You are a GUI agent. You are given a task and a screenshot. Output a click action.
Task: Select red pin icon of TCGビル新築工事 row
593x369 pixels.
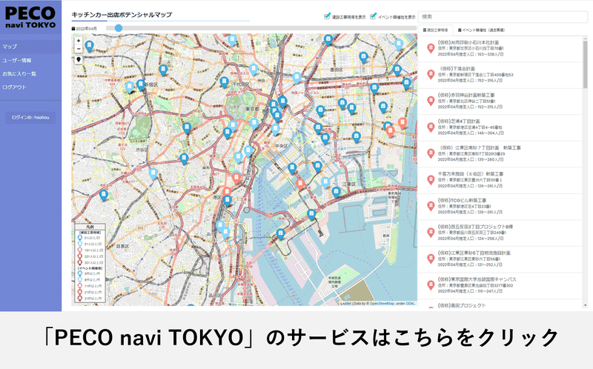pos(431,206)
